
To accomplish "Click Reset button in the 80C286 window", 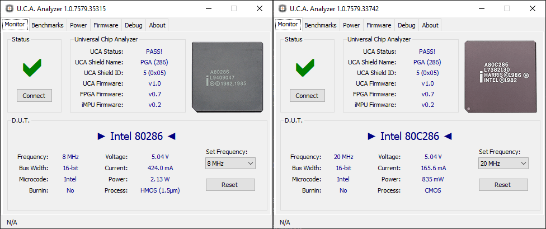I will (x=503, y=185).
